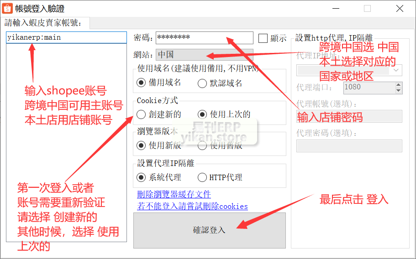Screen dimensions: 416x259
Task: Click the Shopee app icon in title bar
Action: tap(8, 8)
